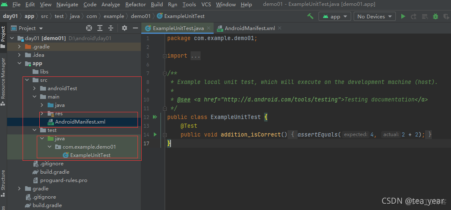Click the Make Project hammer icon
Image resolution: width=451 pixels, height=210 pixels.
pyautogui.click(x=311, y=16)
